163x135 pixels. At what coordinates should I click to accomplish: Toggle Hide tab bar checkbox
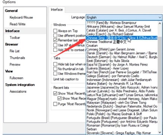click(x=55, y=64)
